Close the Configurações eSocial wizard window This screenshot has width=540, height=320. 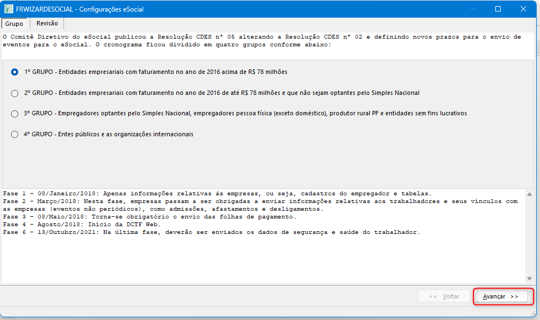point(523,9)
